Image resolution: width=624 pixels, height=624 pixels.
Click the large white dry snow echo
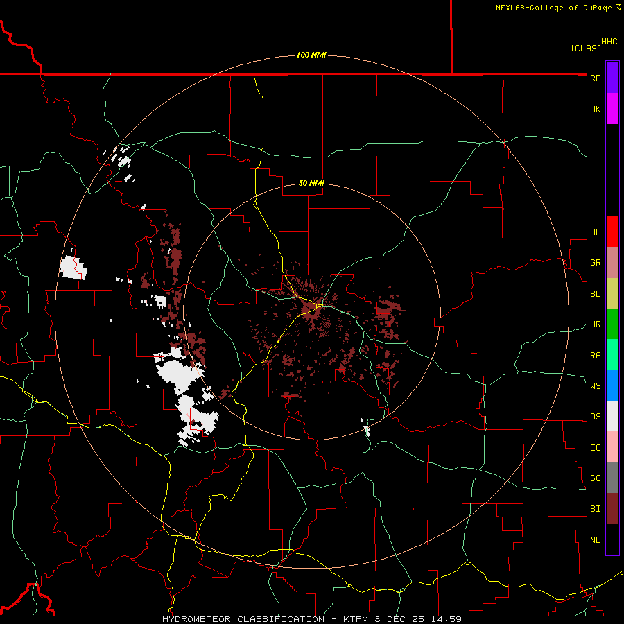pyautogui.click(x=178, y=372)
